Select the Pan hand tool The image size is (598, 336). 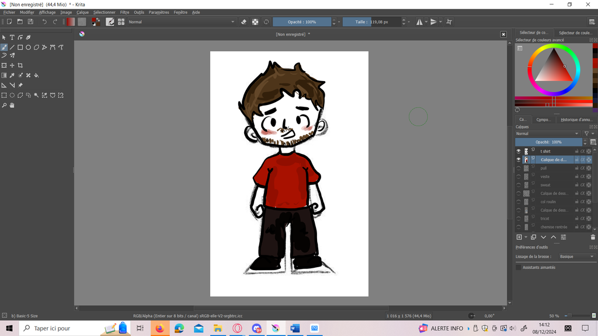12,106
